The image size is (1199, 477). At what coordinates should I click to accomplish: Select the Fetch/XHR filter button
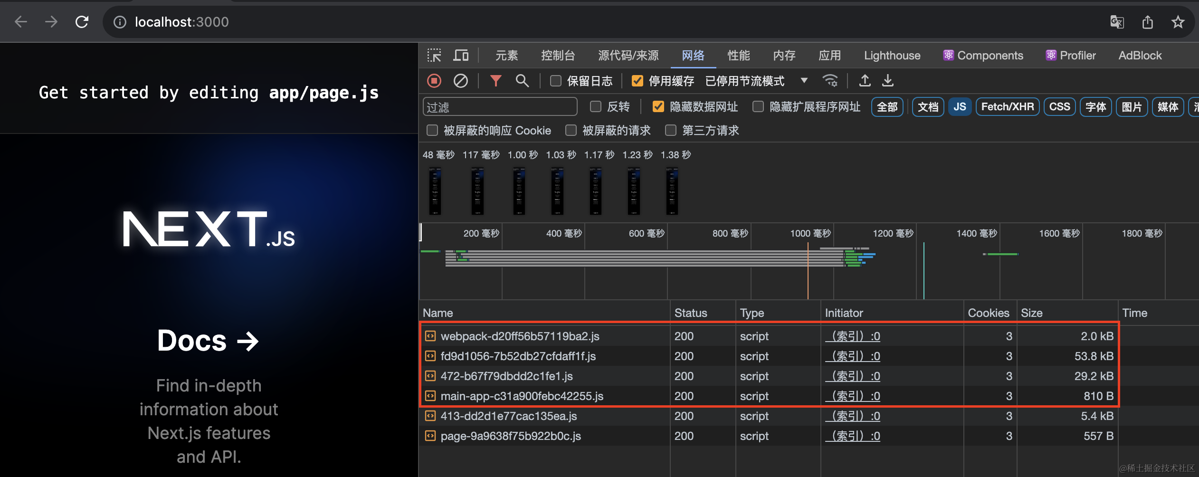point(1007,107)
